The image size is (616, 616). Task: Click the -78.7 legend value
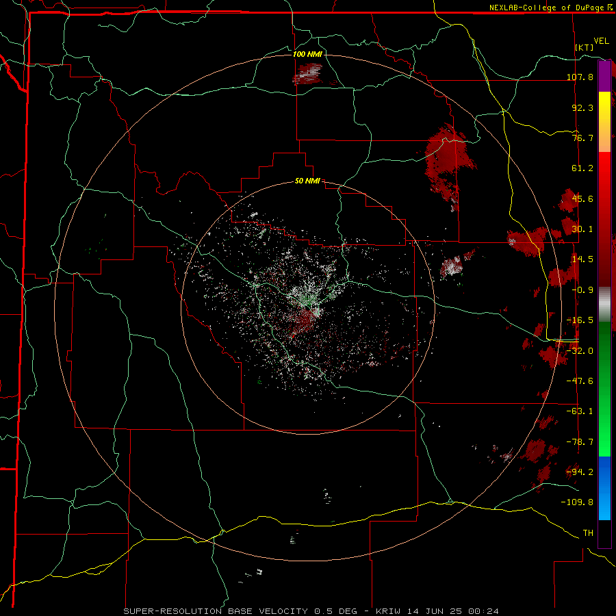coord(580,442)
